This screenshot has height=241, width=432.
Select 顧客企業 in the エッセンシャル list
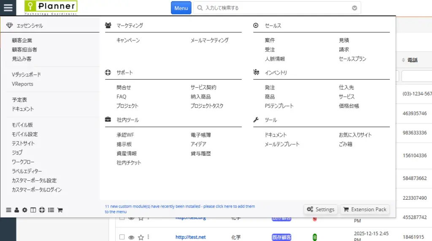pyautogui.click(x=22, y=40)
